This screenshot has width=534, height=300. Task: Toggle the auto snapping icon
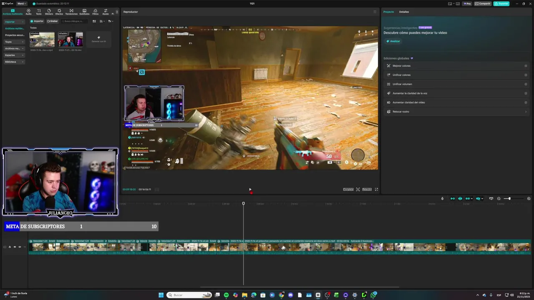pyautogui.click(x=460, y=198)
